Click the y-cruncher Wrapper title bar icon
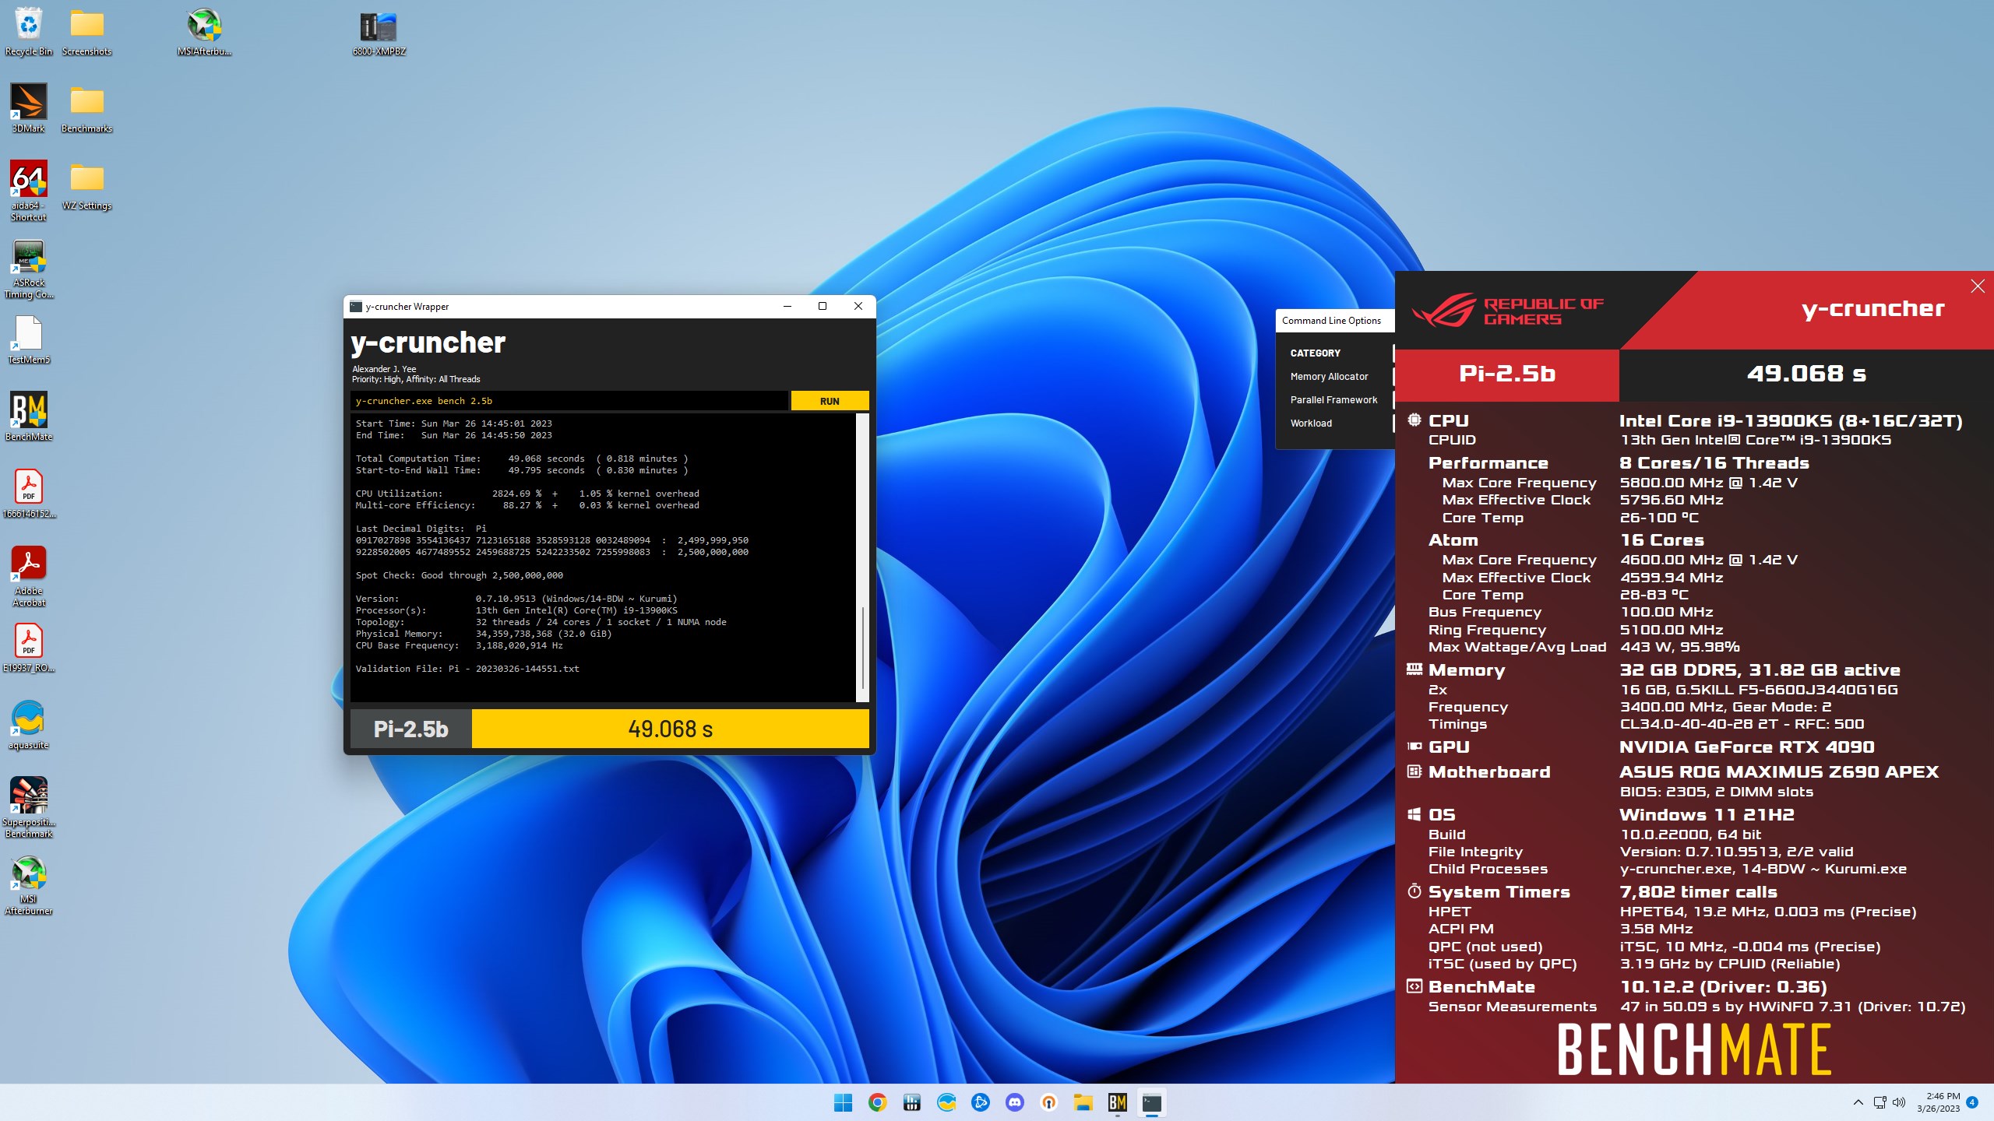This screenshot has height=1121, width=1994. 356,307
